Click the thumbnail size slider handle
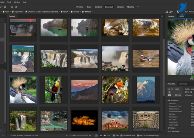 click(74, 136)
